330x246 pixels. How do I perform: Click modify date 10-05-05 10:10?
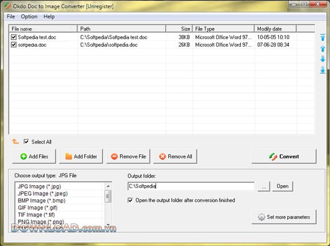(273, 37)
